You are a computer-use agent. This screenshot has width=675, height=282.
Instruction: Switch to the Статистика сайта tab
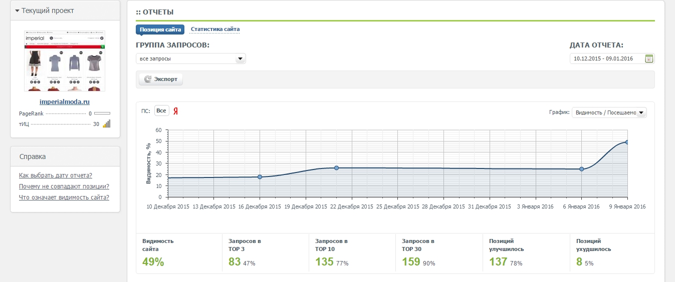click(215, 29)
